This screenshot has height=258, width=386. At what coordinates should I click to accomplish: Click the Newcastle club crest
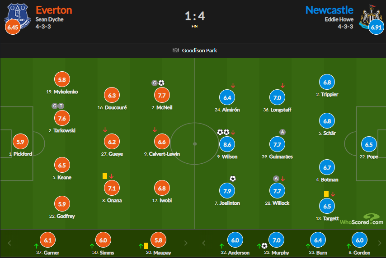click(x=368, y=15)
